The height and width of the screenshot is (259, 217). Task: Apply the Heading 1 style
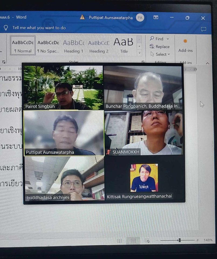[73, 46]
